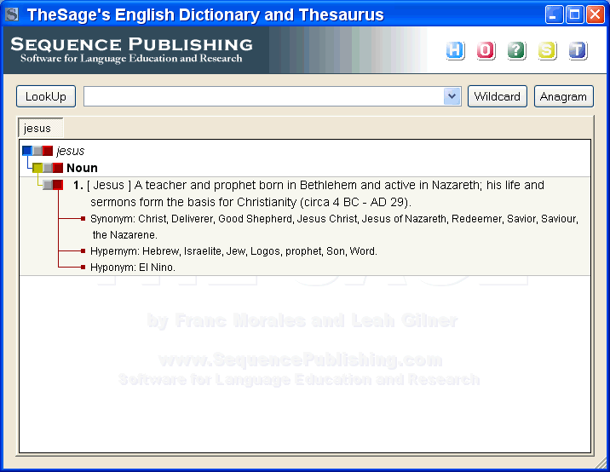Click the red square beside definition 1

coord(58,185)
